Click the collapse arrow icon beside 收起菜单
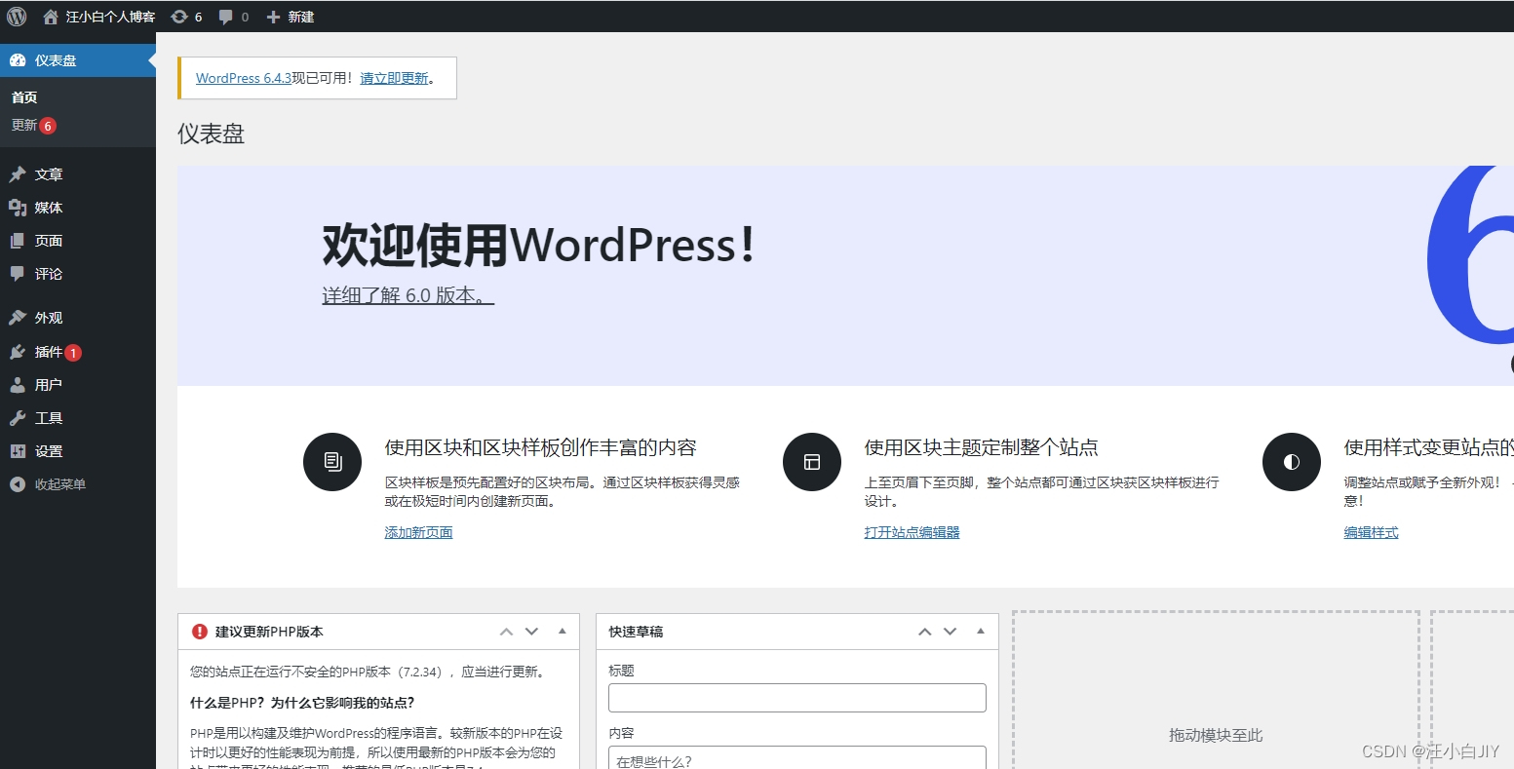Viewport: 1514px width, 769px height. (18, 484)
